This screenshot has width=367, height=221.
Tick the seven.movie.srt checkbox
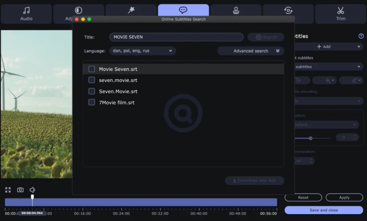tap(91, 80)
